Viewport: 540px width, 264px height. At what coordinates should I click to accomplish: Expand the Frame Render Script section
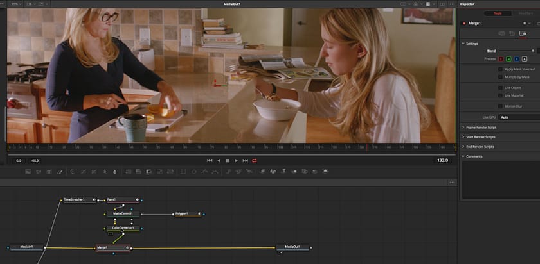point(464,128)
